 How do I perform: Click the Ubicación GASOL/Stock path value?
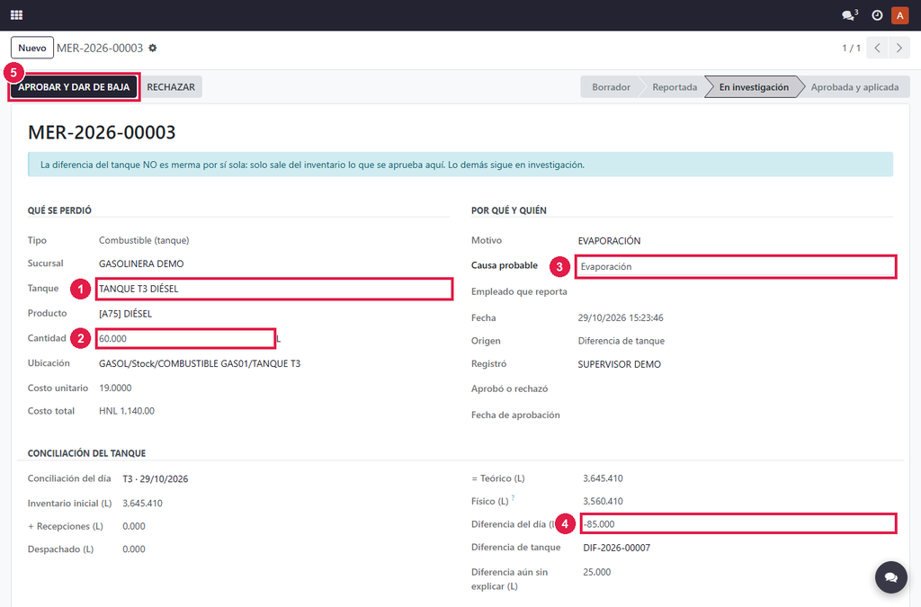click(200, 364)
